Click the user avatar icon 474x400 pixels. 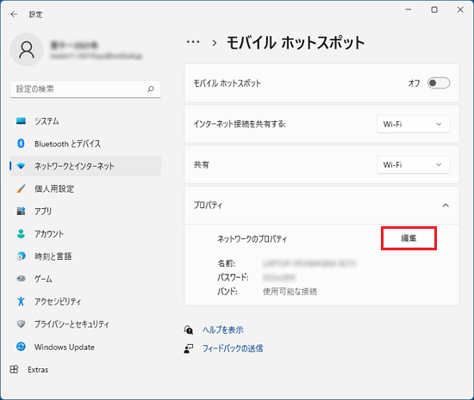point(27,50)
